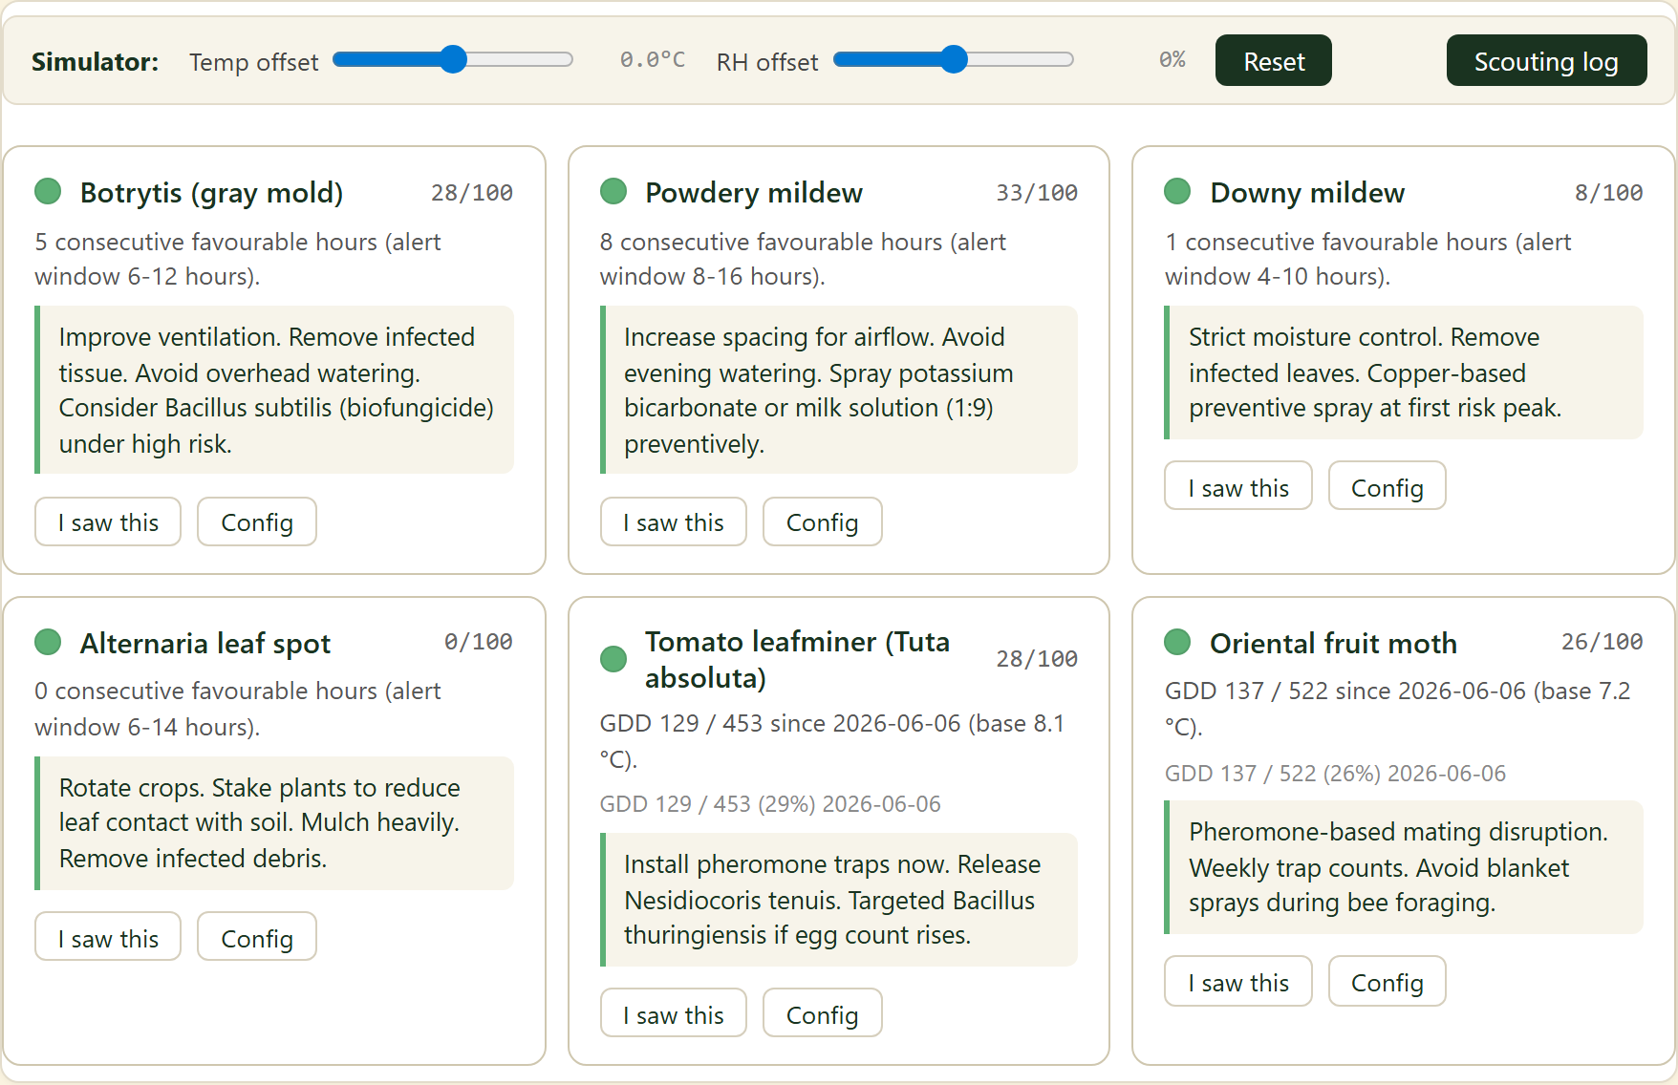Click the 8/100 Downy mildew score
The height and width of the screenshot is (1085, 1678).
click(1609, 193)
